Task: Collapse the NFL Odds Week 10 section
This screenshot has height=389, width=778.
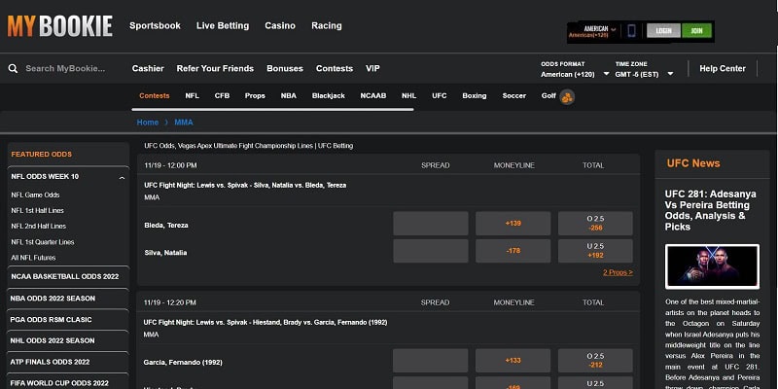Action: (x=123, y=178)
